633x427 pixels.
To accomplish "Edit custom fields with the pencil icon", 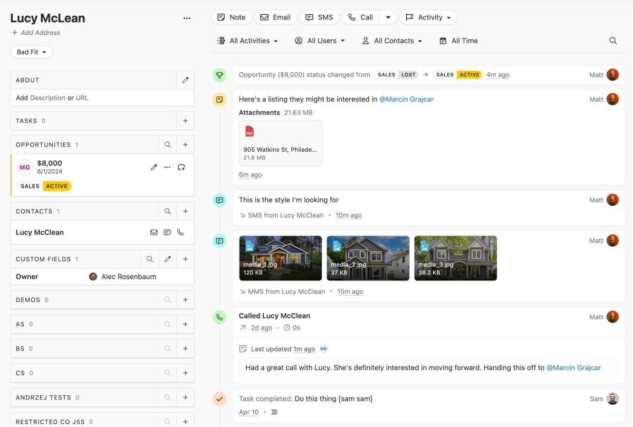I will pos(168,259).
